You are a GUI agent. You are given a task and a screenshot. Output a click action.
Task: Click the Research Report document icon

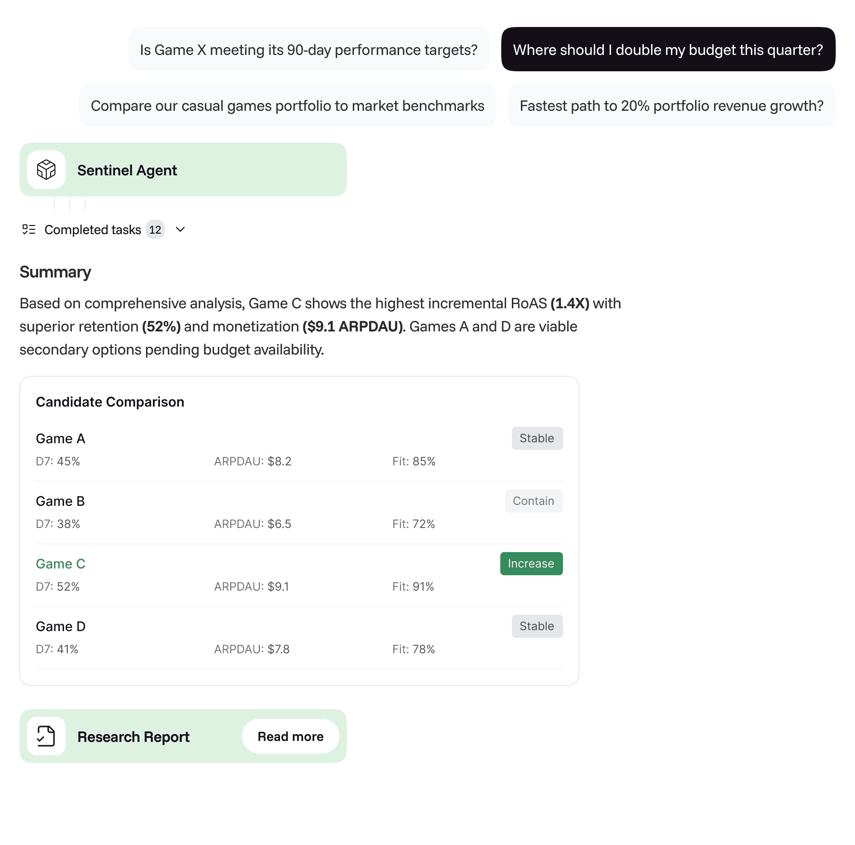pos(46,736)
